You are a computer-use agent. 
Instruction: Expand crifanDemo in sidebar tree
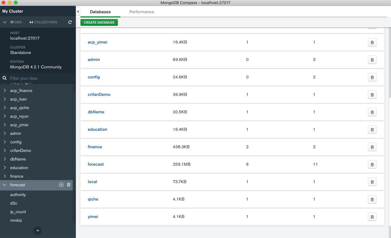pyautogui.click(x=5, y=150)
